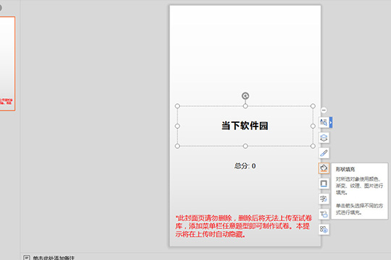This screenshot has height=260, width=391.
Task: Click the bottom-left resize handle of text box
Action: click(177, 146)
